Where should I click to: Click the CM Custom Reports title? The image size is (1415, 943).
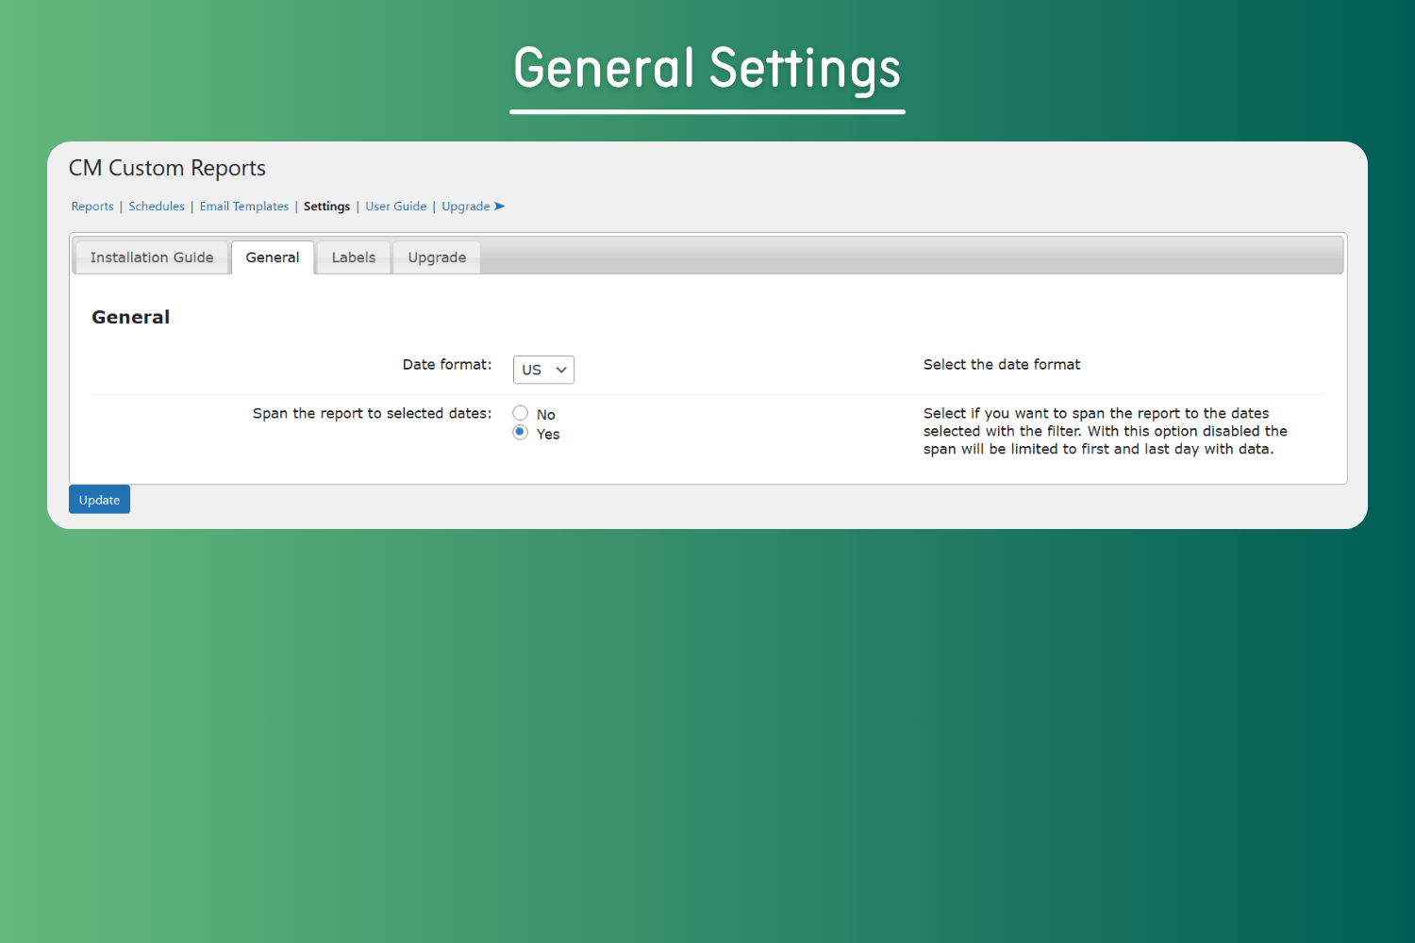coord(168,168)
